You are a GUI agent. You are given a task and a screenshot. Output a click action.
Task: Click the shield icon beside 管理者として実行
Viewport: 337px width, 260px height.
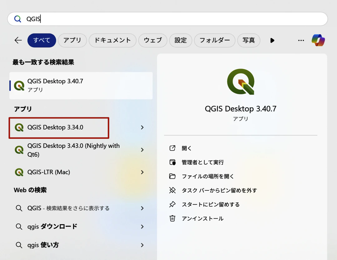[x=173, y=162]
